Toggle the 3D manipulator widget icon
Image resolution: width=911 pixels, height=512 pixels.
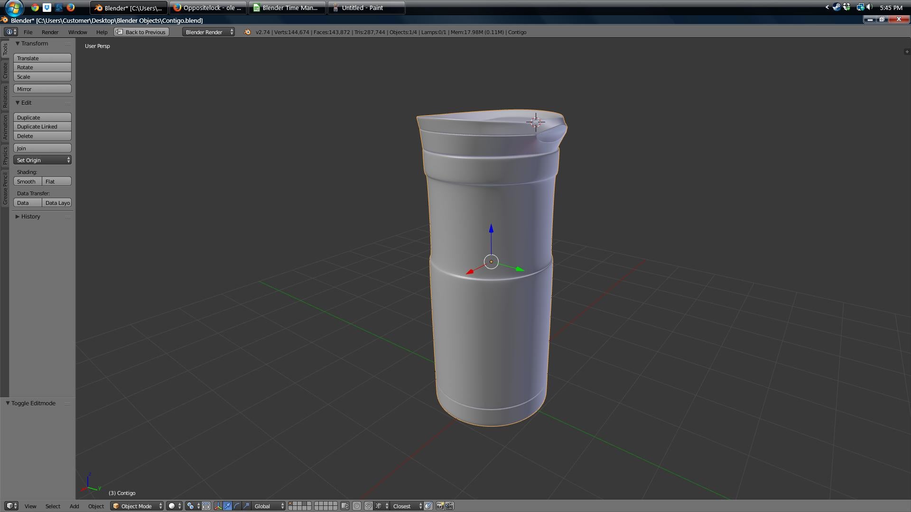pos(218,506)
